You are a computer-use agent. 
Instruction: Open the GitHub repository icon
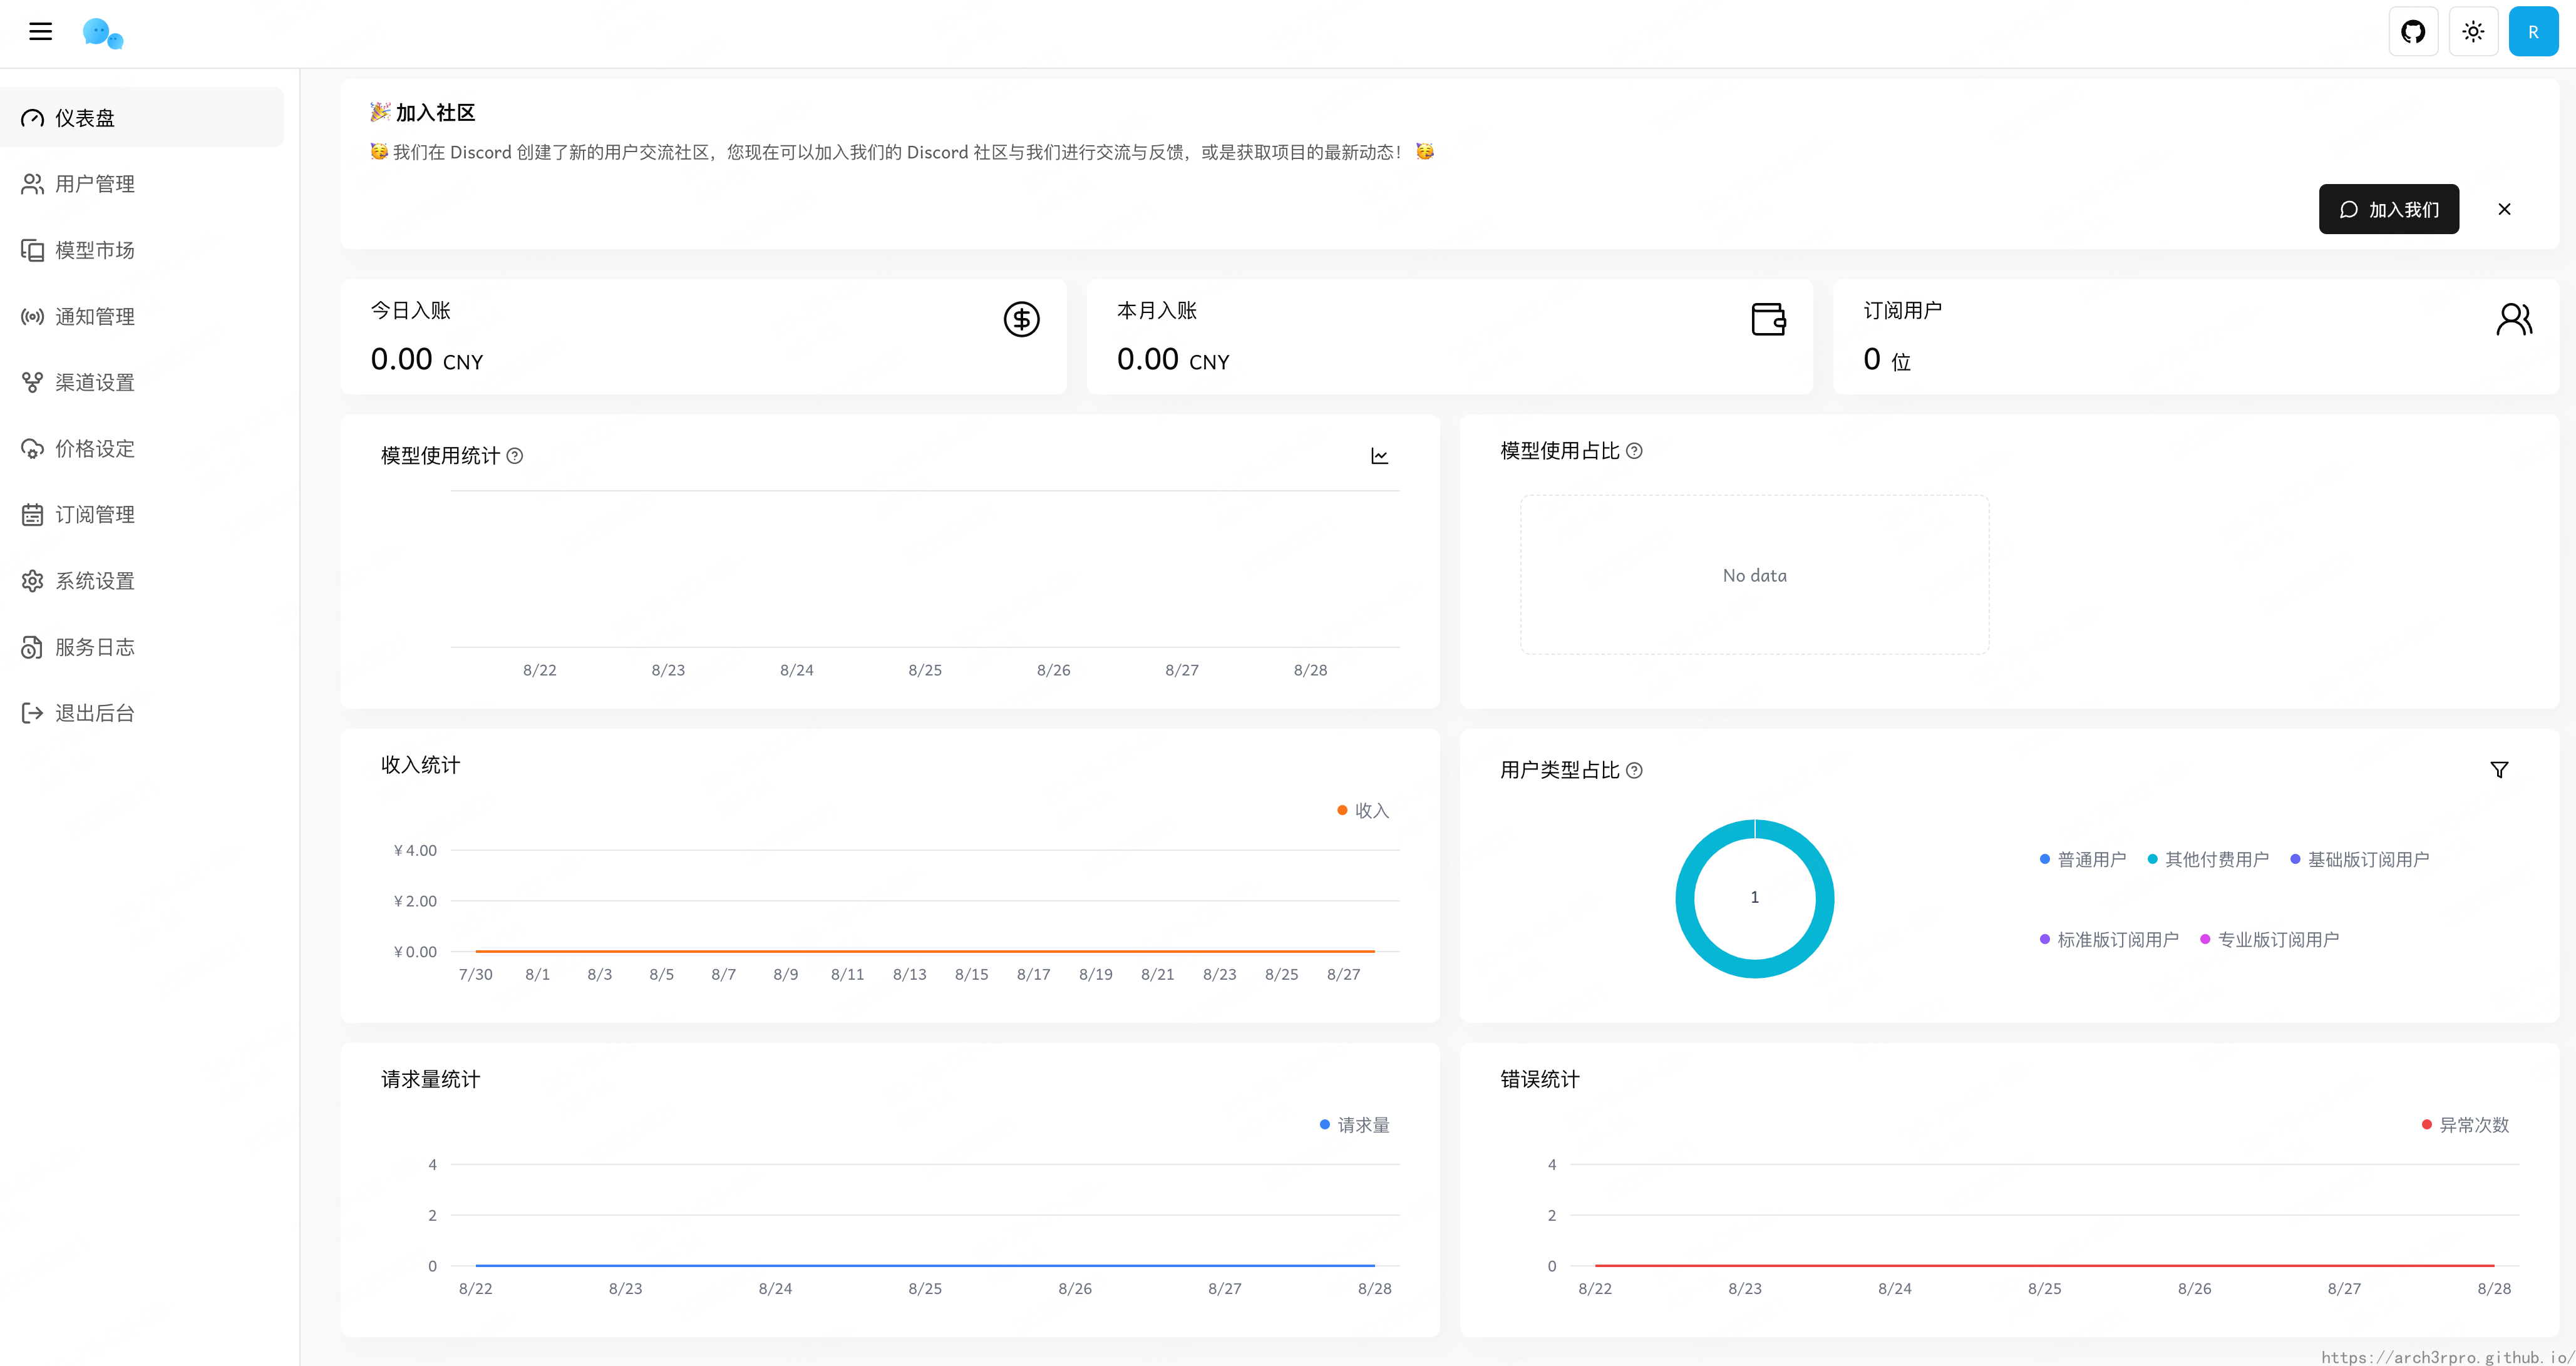coord(2413,32)
